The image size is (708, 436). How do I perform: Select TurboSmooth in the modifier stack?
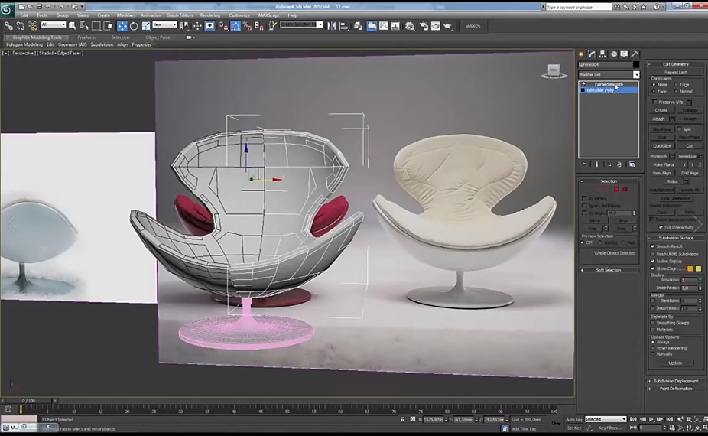(x=608, y=84)
